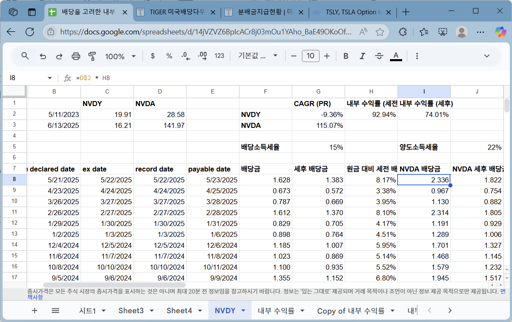This screenshot has width=512, height=322.
Task: Open browser favorites list icon
Action: pos(424,32)
